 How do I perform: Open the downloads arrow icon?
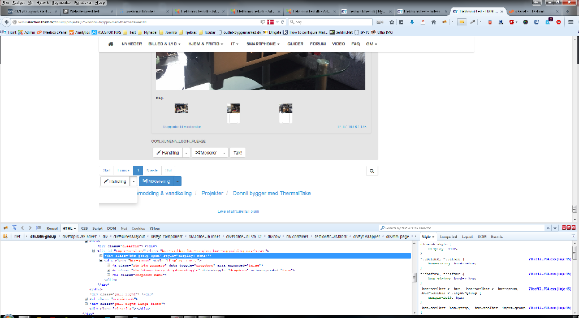(x=412, y=22)
